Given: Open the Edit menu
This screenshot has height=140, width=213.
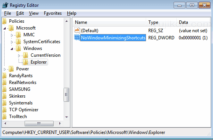Looking at the screenshot, I should pos(20,13).
